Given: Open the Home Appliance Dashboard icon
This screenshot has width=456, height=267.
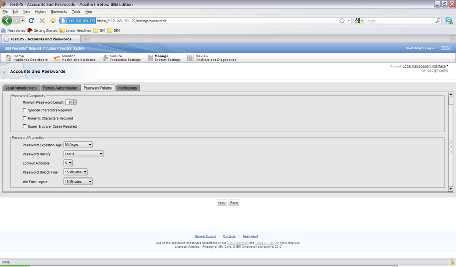Looking at the screenshot, I should (x=9, y=58).
